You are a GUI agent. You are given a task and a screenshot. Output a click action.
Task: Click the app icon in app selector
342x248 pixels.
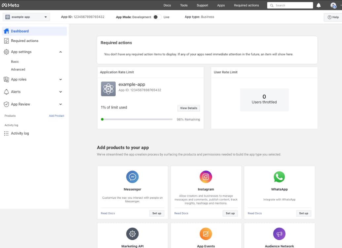(x=8, y=17)
